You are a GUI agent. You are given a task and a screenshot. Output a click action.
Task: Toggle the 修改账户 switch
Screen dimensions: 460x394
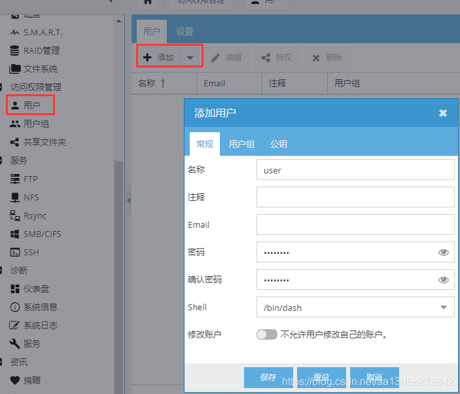tap(267, 334)
